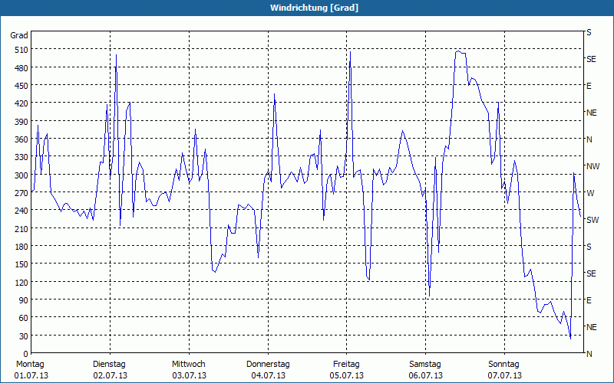
Task: Click the 480 y-axis value
Action: 21,68
